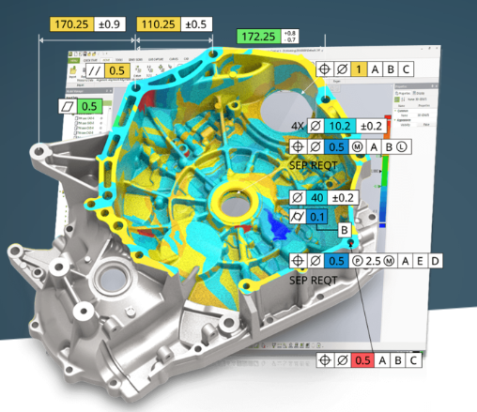Click the green categorized icon in Properties
This screenshot has width=477, height=412.
coord(397,99)
